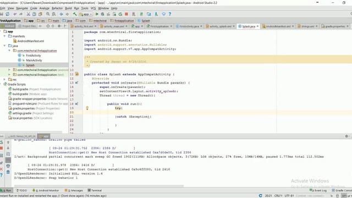Open the Code menu
The image size is (352, 198).
coord(34,8)
